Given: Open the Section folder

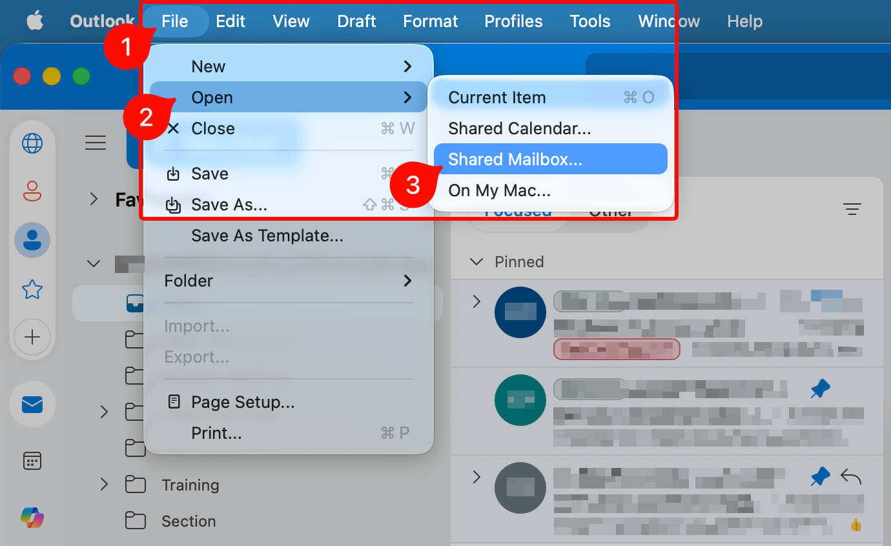Looking at the screenshot, I should tap(189, 521).
